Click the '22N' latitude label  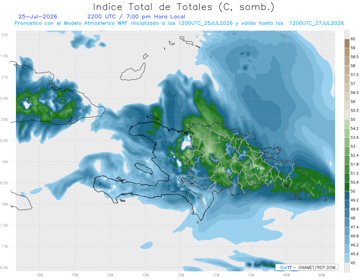[x=5, y=35]
